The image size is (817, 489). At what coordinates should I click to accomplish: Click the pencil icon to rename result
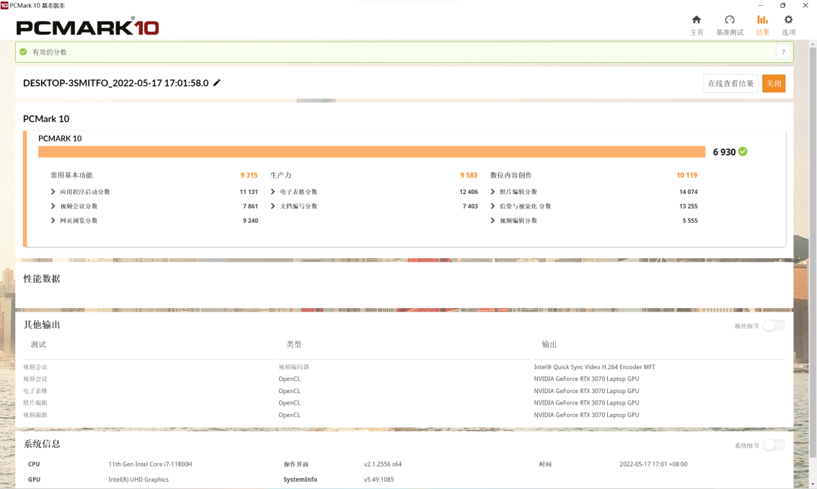pyautogui.click(x=217, y=82)
